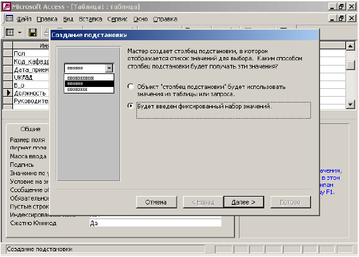Select radio option for fixed set of values

click(130, 106)
